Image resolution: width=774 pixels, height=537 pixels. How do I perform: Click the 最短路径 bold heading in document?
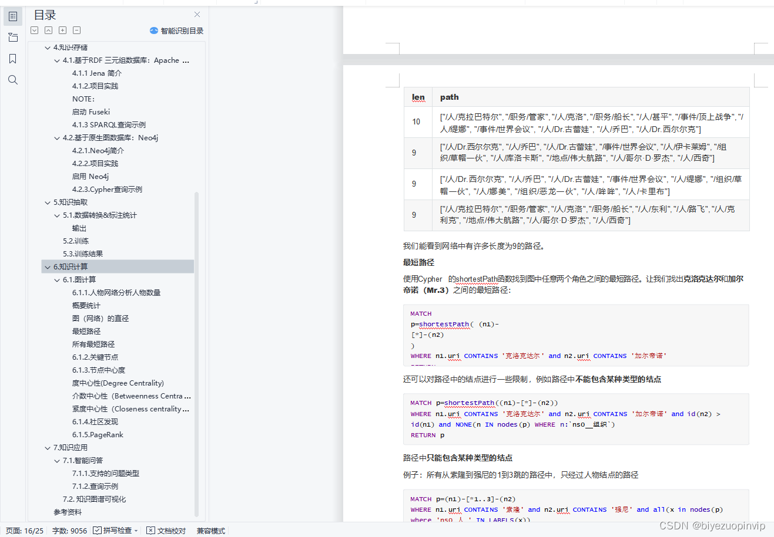418,262
